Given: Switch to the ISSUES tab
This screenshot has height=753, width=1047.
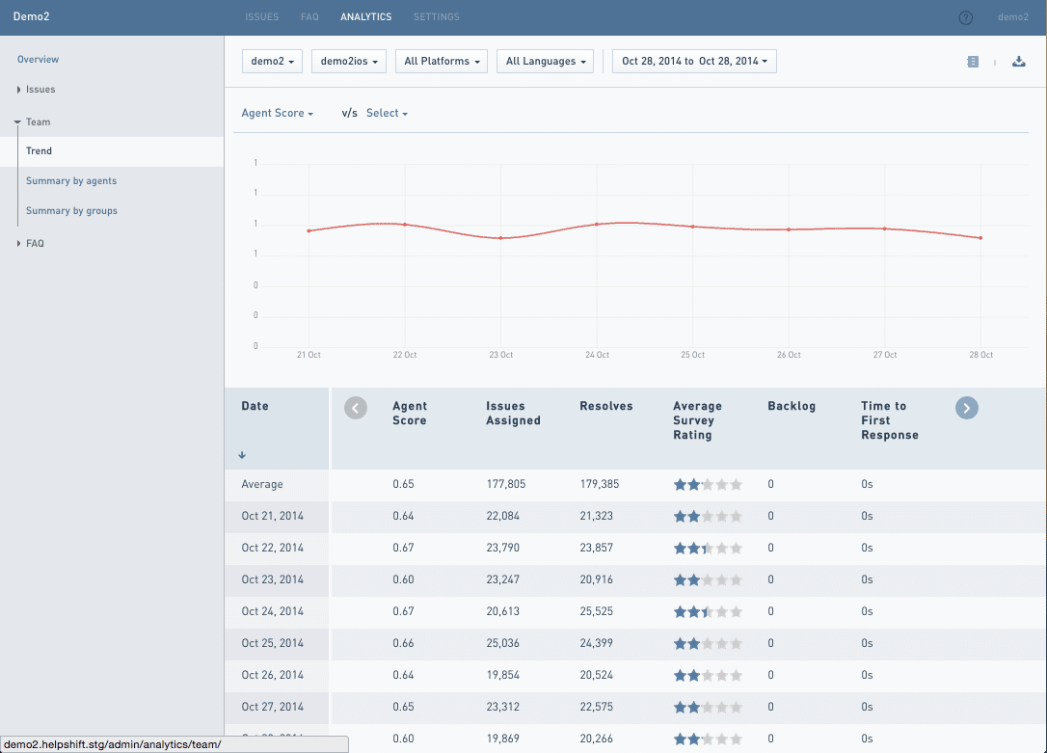Looking at the screenshot, I should click(x=263, y=16).
